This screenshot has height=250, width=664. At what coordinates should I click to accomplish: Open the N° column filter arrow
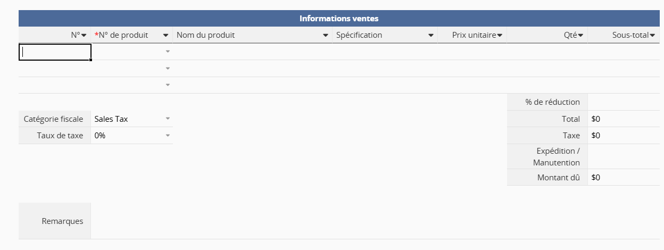point(84,36)
